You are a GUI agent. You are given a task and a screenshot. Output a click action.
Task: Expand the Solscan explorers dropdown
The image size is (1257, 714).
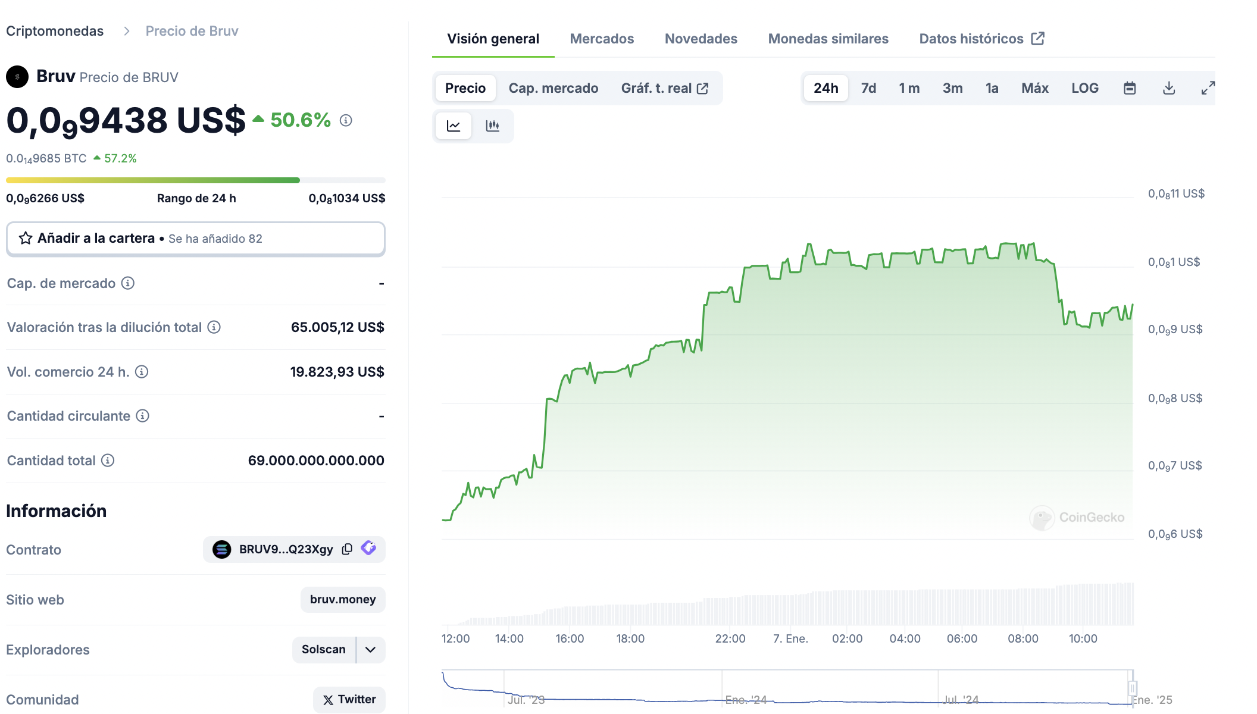(x=370, y=650)
